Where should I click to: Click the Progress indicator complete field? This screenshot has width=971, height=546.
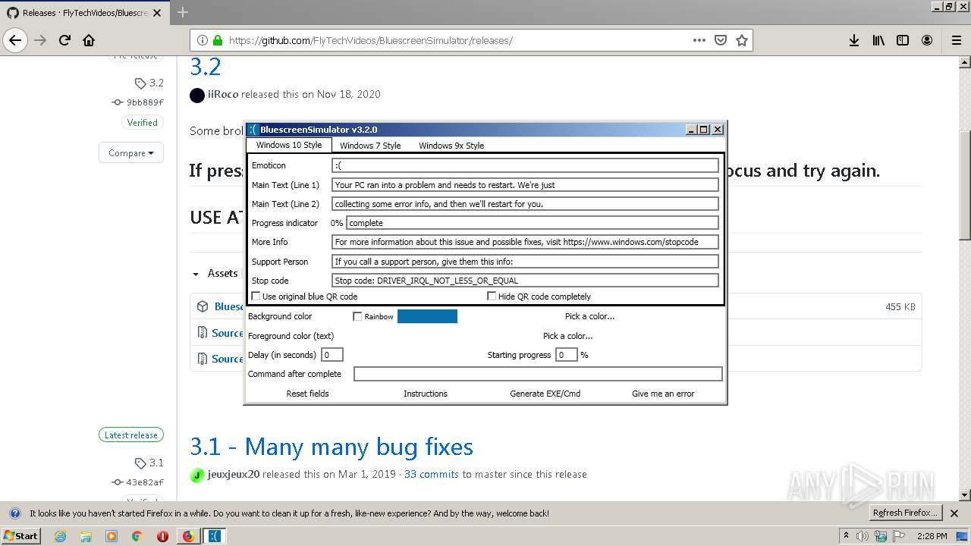pyautogui.click(x=533, y=223)
